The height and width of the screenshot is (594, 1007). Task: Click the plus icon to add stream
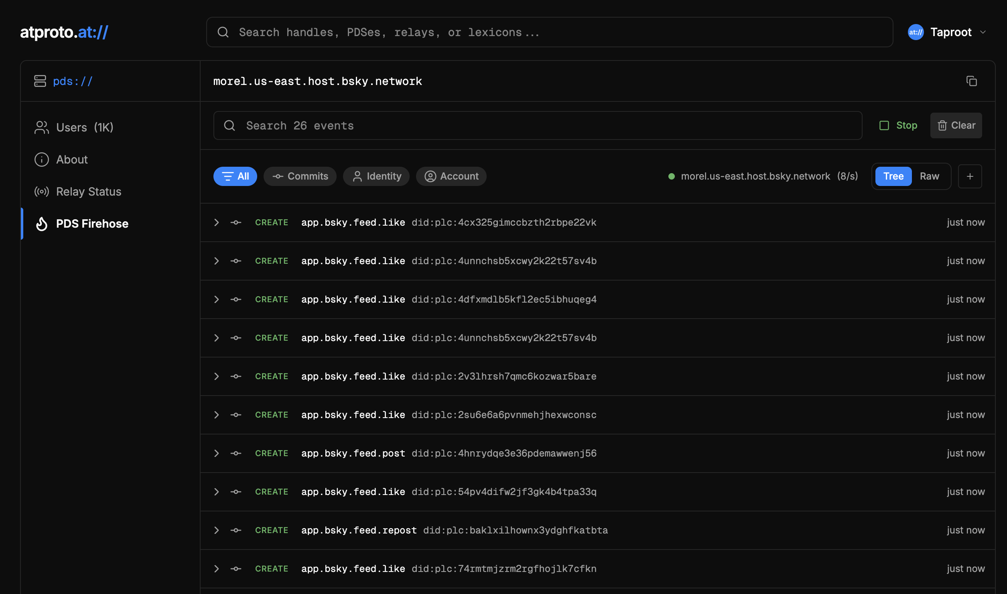(x=970, y=176)
